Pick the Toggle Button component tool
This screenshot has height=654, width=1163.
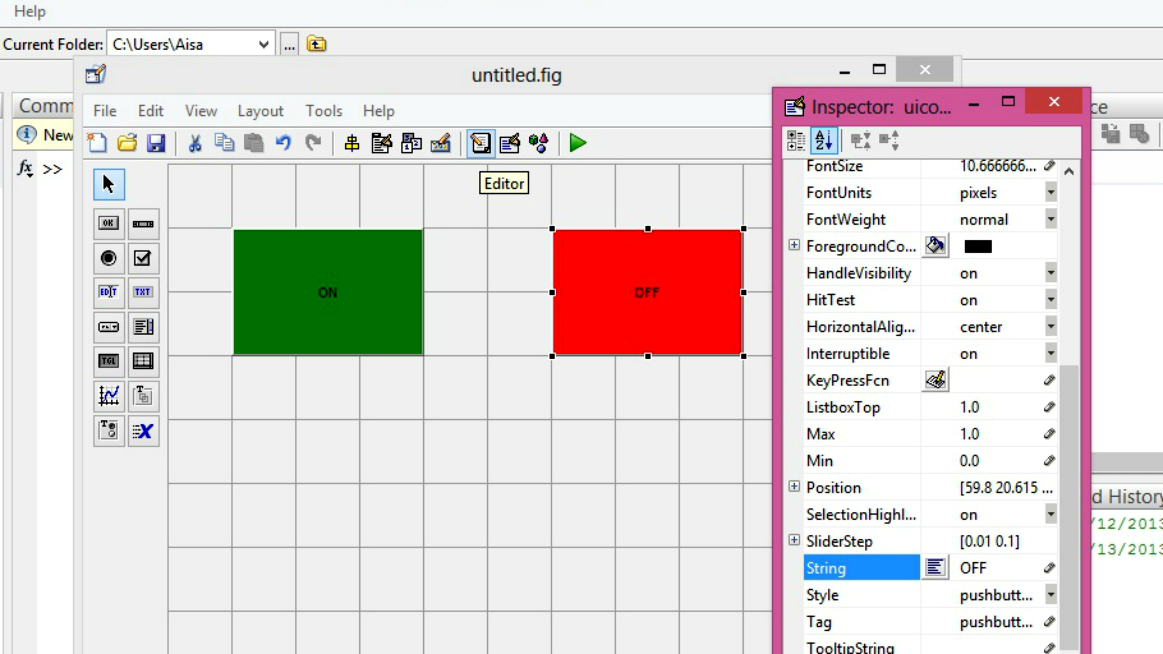(109, 361)
